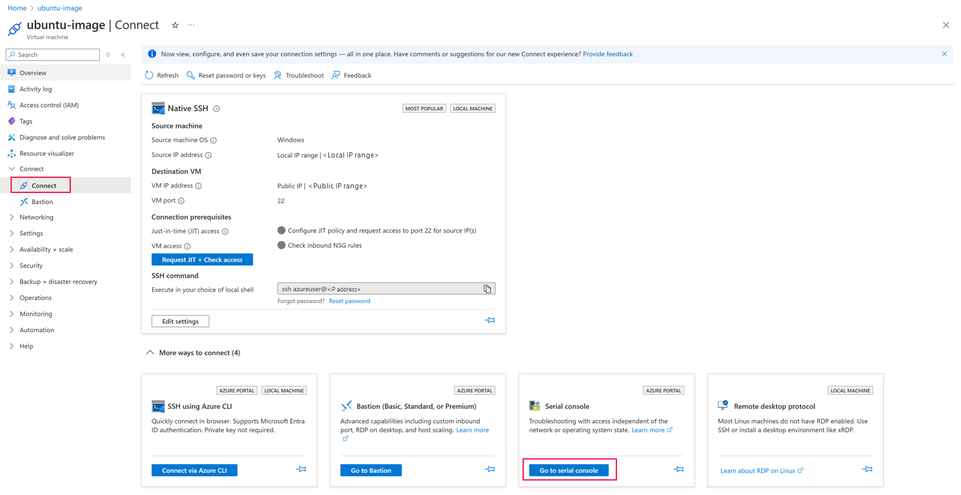Expand the Monitoring menu section
This screenshot has height=495, width=961.
(x=35, y=314)
